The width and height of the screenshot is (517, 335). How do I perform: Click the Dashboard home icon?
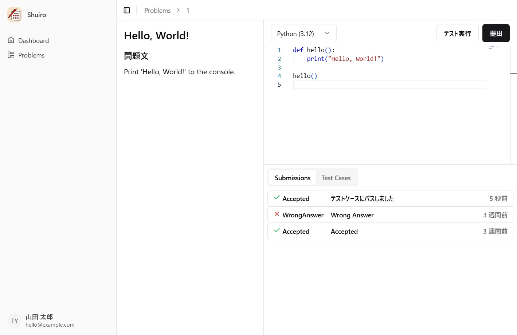(11, 40)
